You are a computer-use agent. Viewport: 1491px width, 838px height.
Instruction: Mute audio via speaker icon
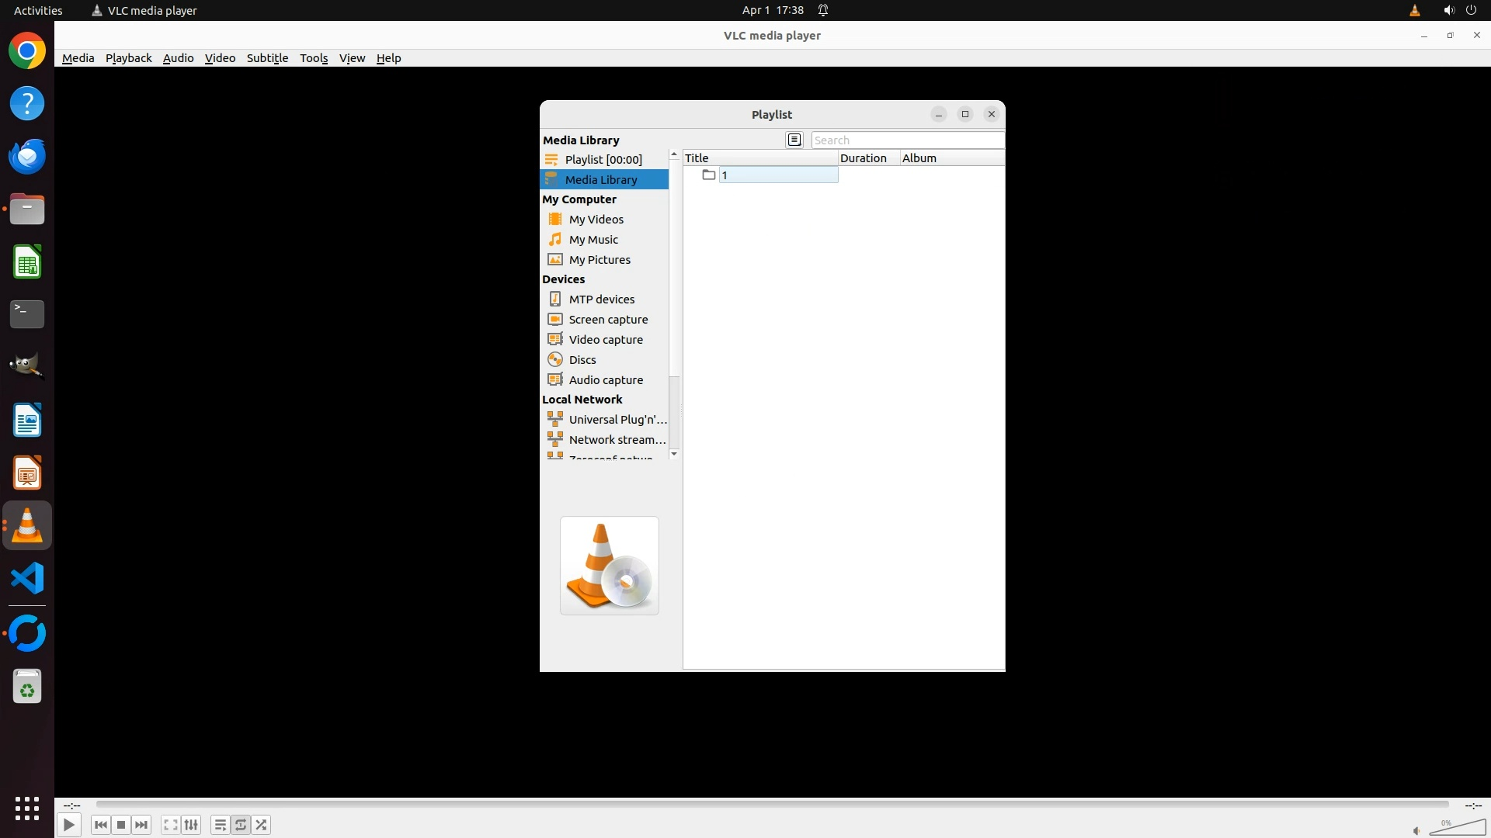[x=1416, y=830]
